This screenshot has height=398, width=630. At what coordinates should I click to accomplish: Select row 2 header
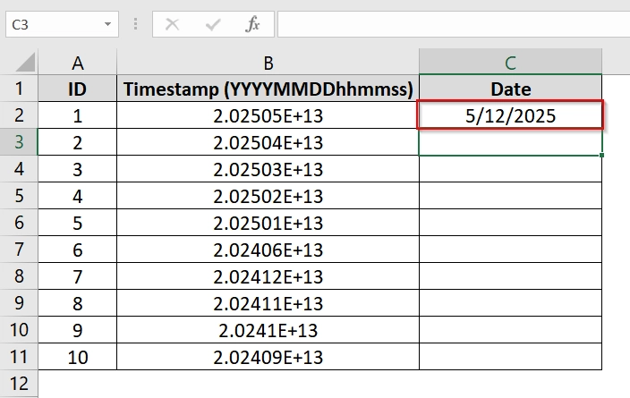coord(19,115)
